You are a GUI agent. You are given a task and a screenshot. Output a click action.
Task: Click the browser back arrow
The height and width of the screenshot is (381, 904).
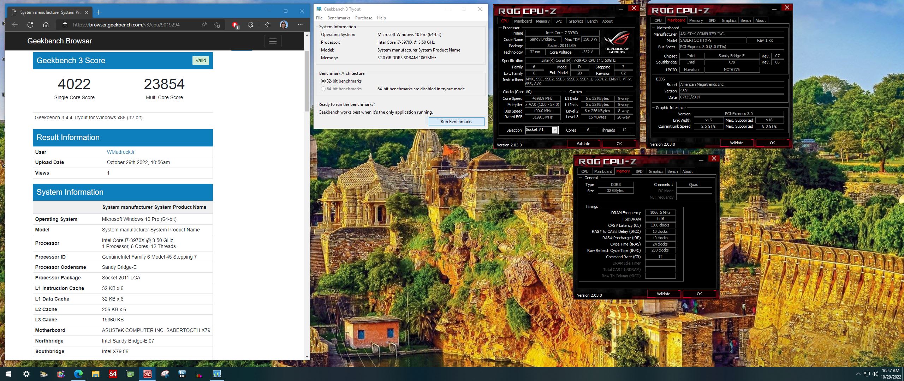click(x=14, y=25)
